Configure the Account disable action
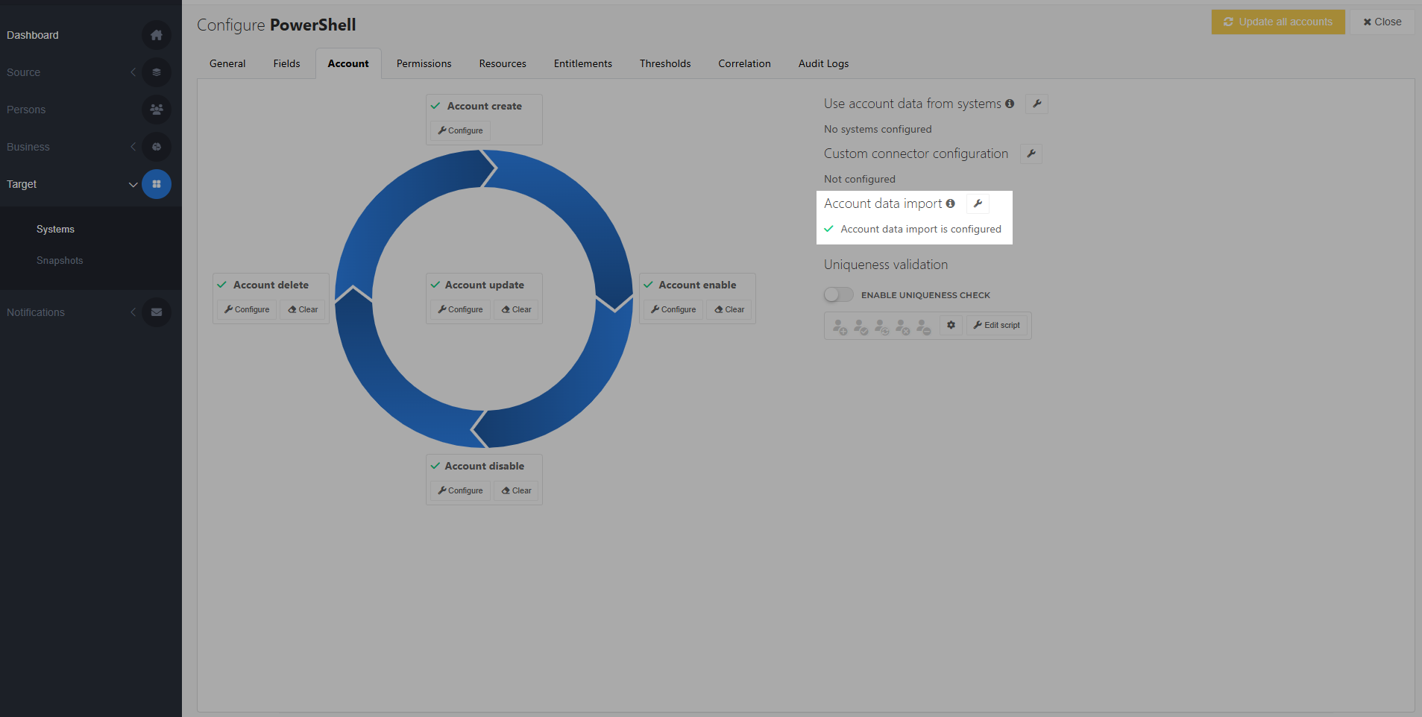Viewport: 1422px width, 717px height. [460, 490]
